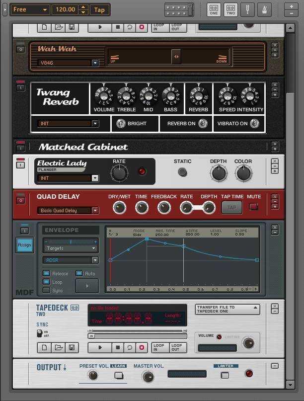
Task: Toggle the Quad Delay power button
Action: pos(20,200)
